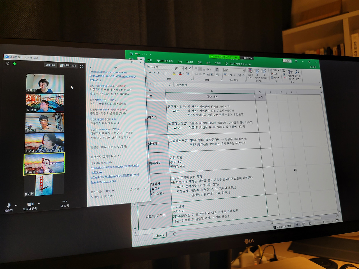Attach a file in Zoom chat
This screenshot has height=269, width=359.
pyautogui.click(x=134, y=189)
